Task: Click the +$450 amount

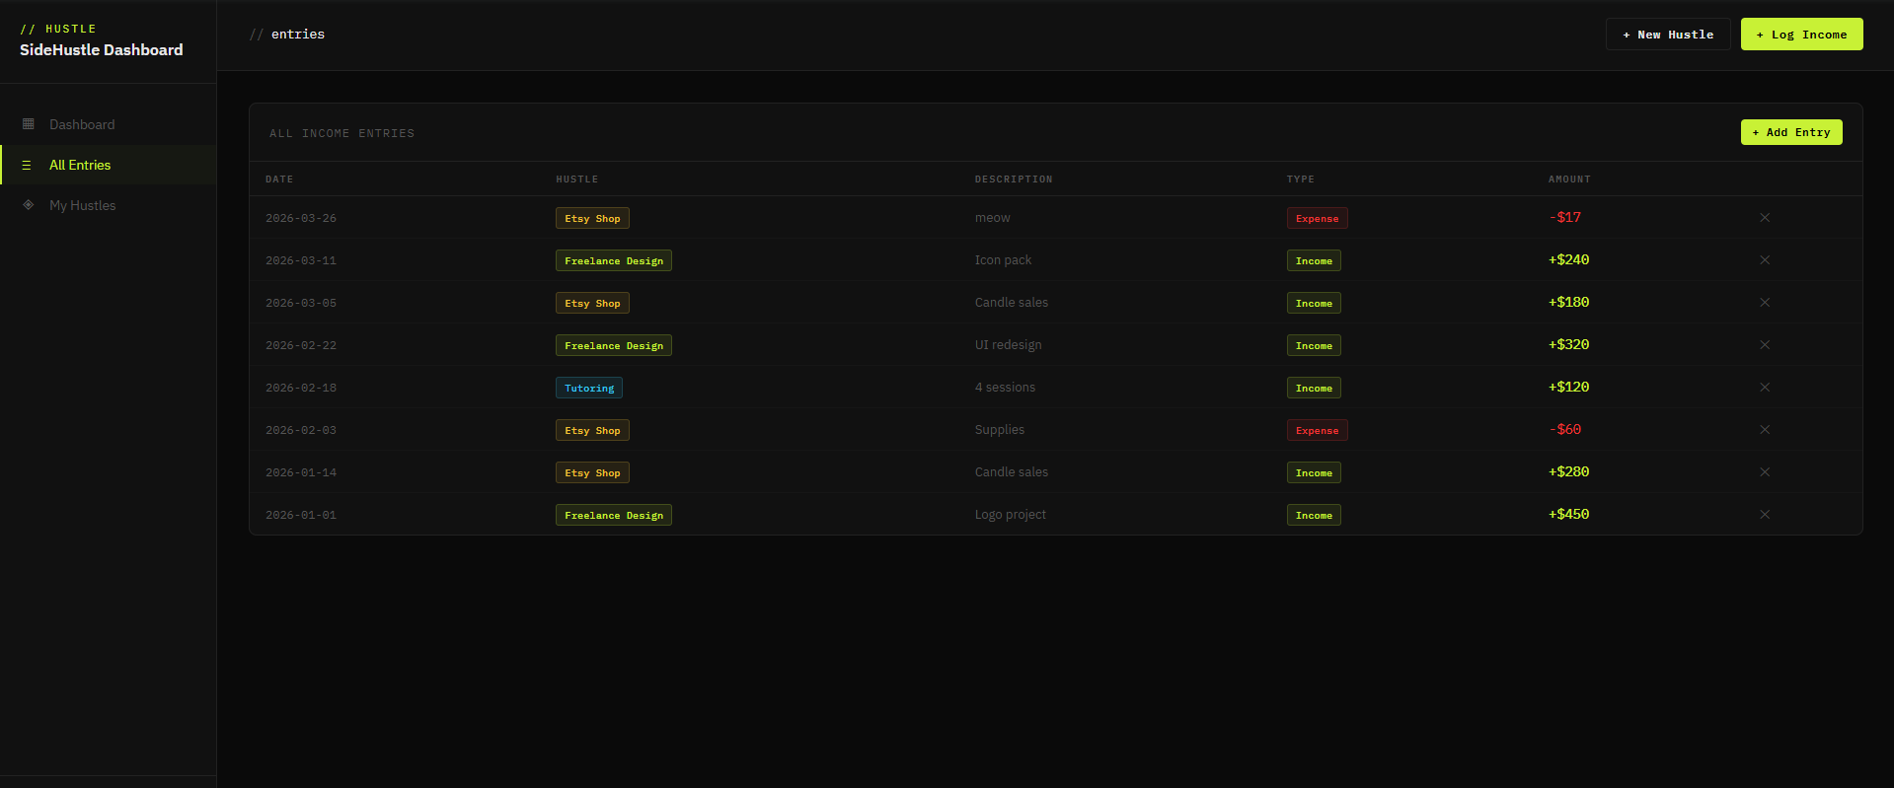Action: (x=1569, y=514)
